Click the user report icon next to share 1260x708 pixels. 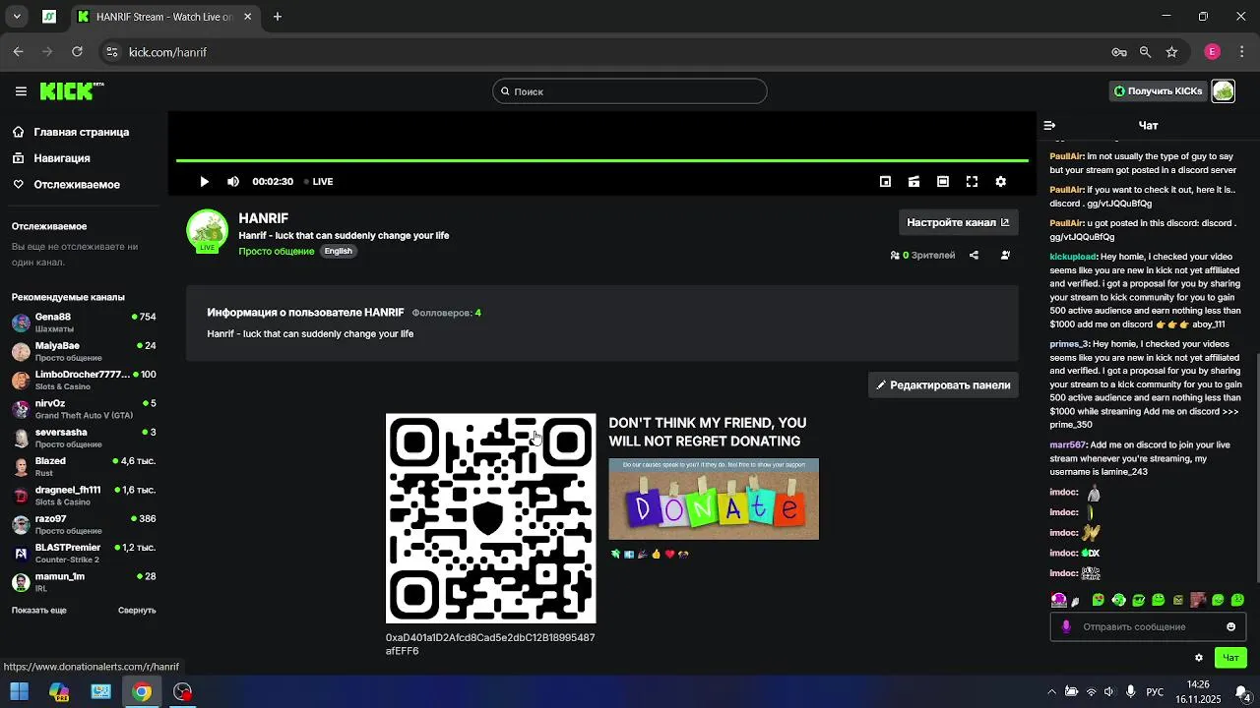pyautogui.click(x=1005, y=256)
